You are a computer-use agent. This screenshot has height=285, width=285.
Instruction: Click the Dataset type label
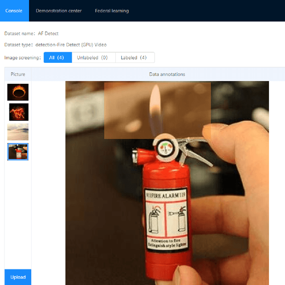pyautogui.click(x=18, y=45)
